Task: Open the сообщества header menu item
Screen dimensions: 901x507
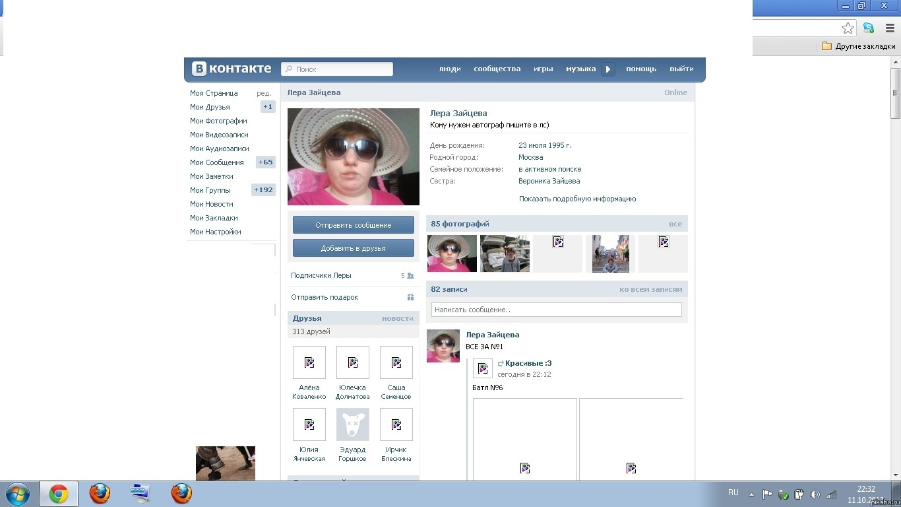Action: (497, 69)
